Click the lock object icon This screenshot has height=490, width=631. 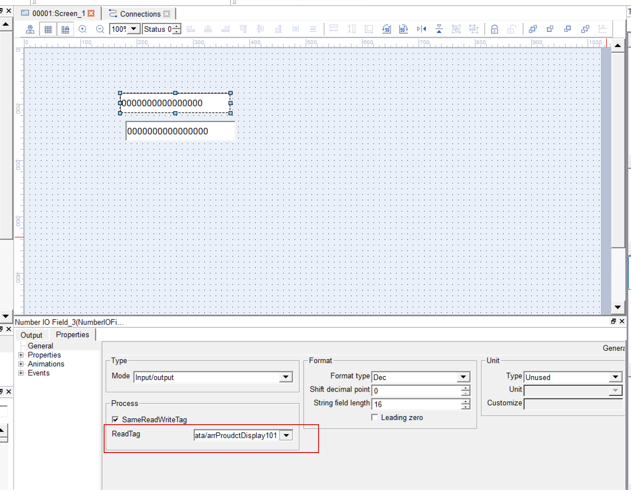pyautogui.click(x=494, y=29)
